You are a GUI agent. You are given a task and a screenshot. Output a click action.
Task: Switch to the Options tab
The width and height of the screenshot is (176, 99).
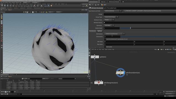point(100,31)
